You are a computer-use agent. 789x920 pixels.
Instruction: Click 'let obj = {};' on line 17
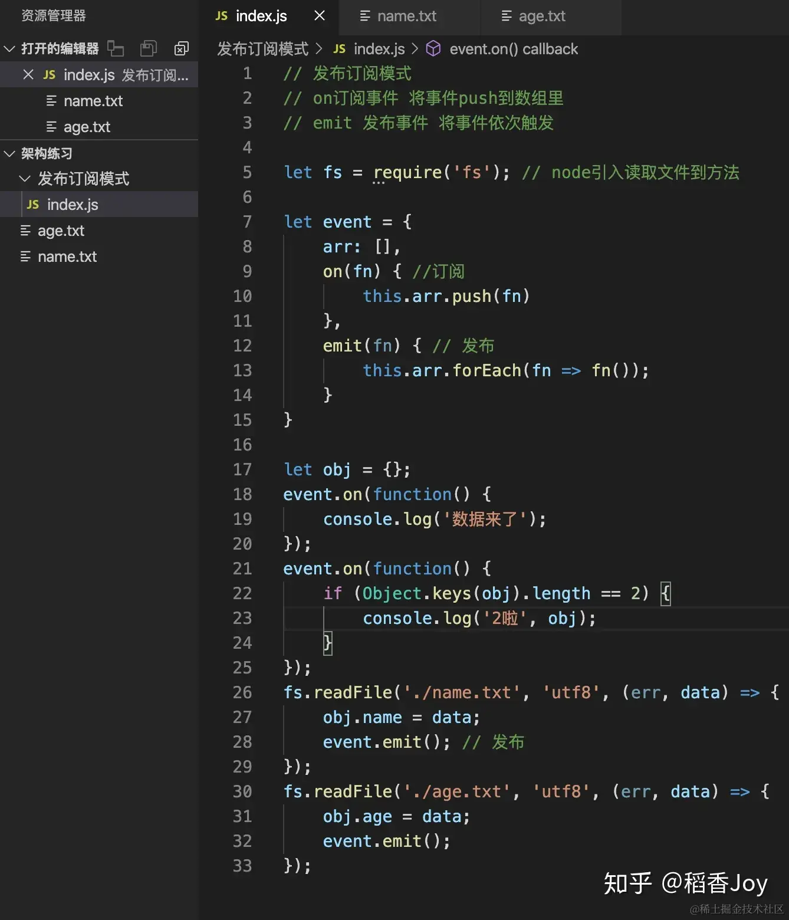tap(347, 469)
